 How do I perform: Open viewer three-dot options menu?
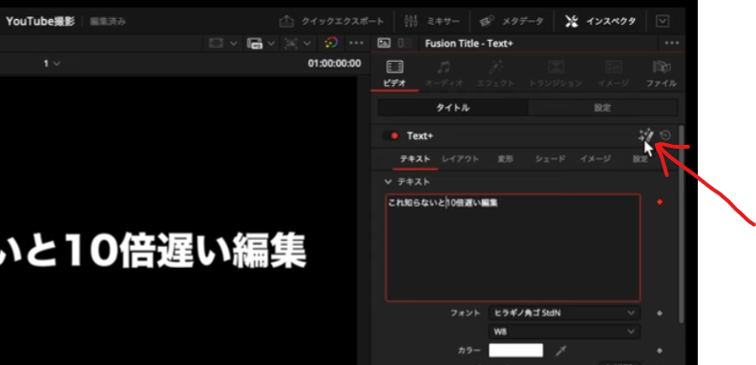point(356,43)
